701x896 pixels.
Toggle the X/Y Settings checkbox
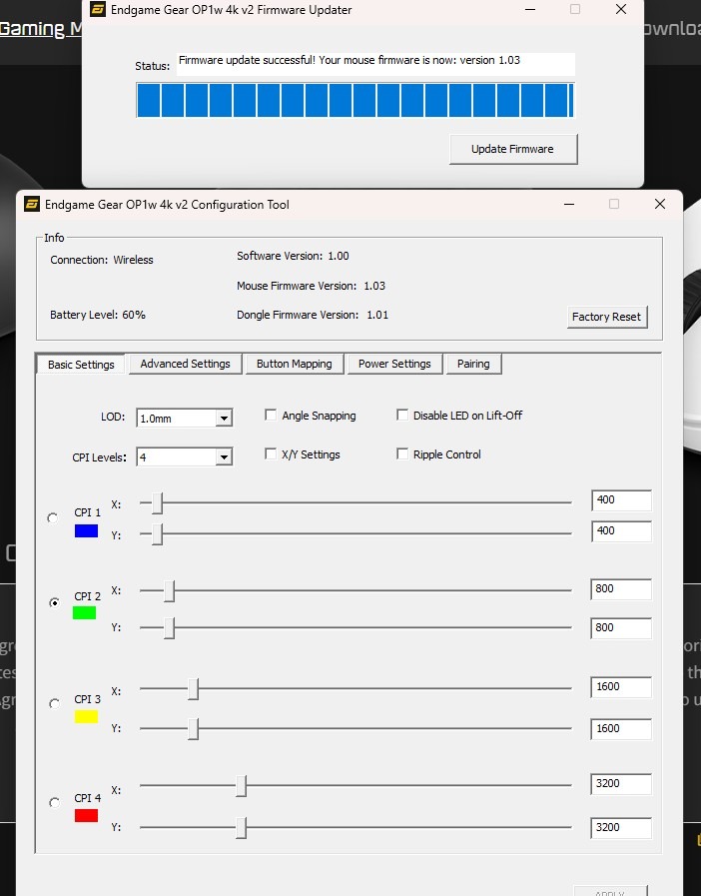pyautogui.click(x=271, y=453)
